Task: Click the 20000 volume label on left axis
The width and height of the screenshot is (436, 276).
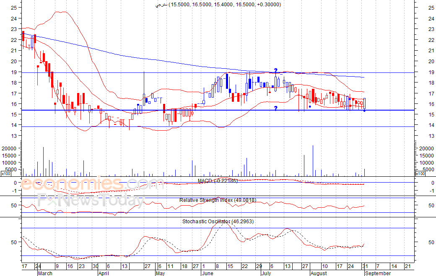Action: [9, 149]
